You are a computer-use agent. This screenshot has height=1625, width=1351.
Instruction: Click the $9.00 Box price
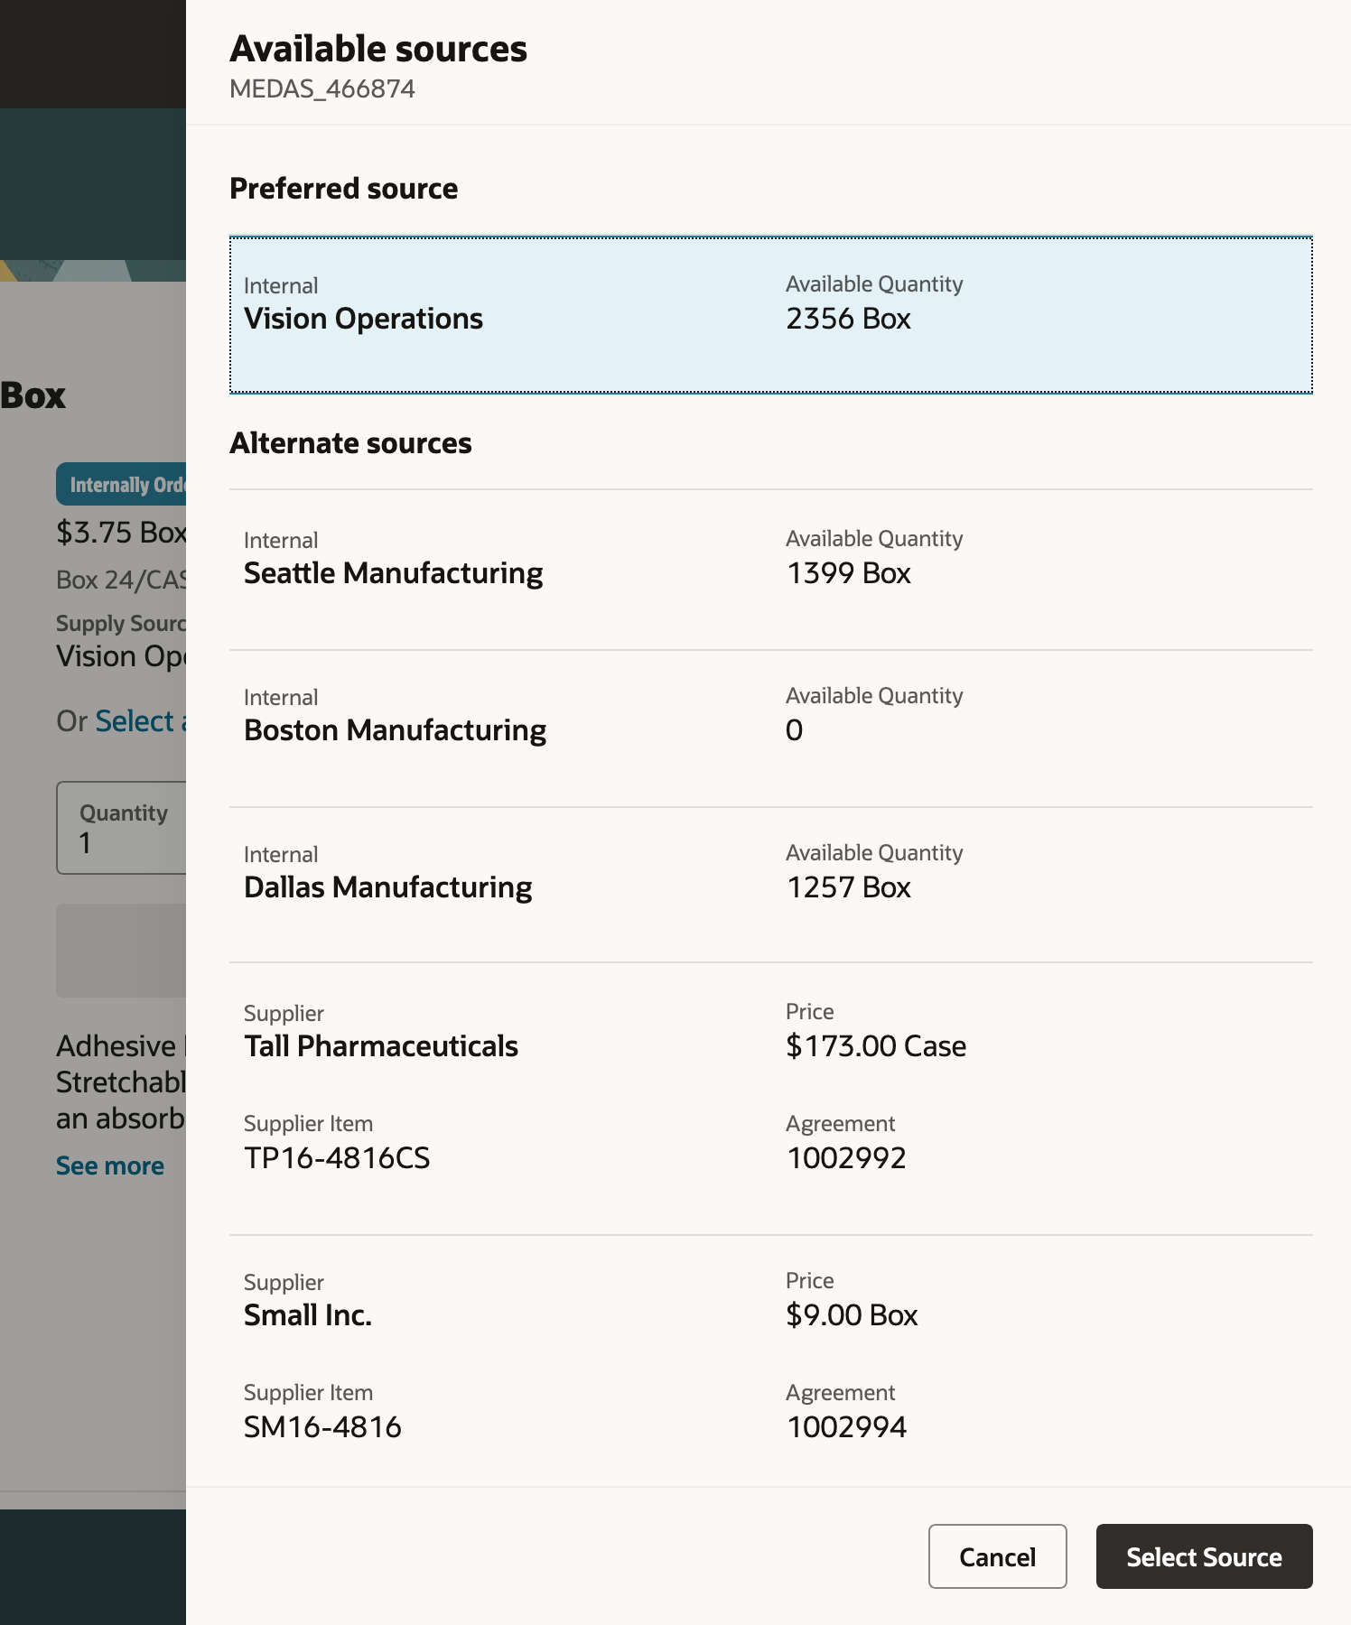coord(851,1315)
